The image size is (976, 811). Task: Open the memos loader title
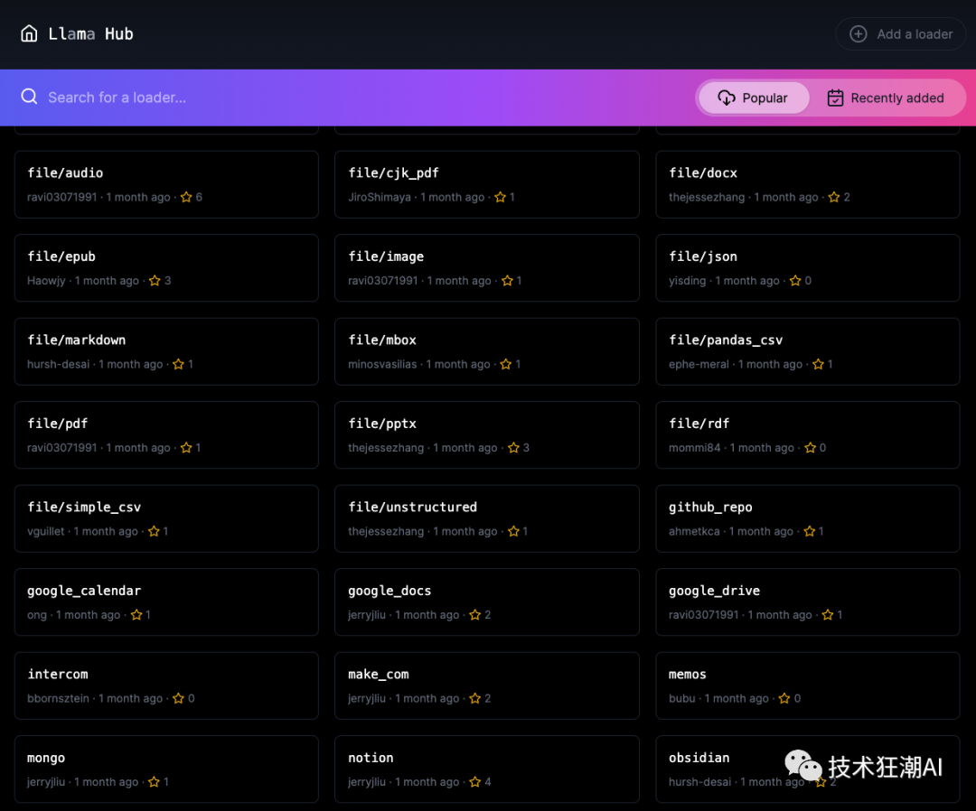(x=687, y=674)
